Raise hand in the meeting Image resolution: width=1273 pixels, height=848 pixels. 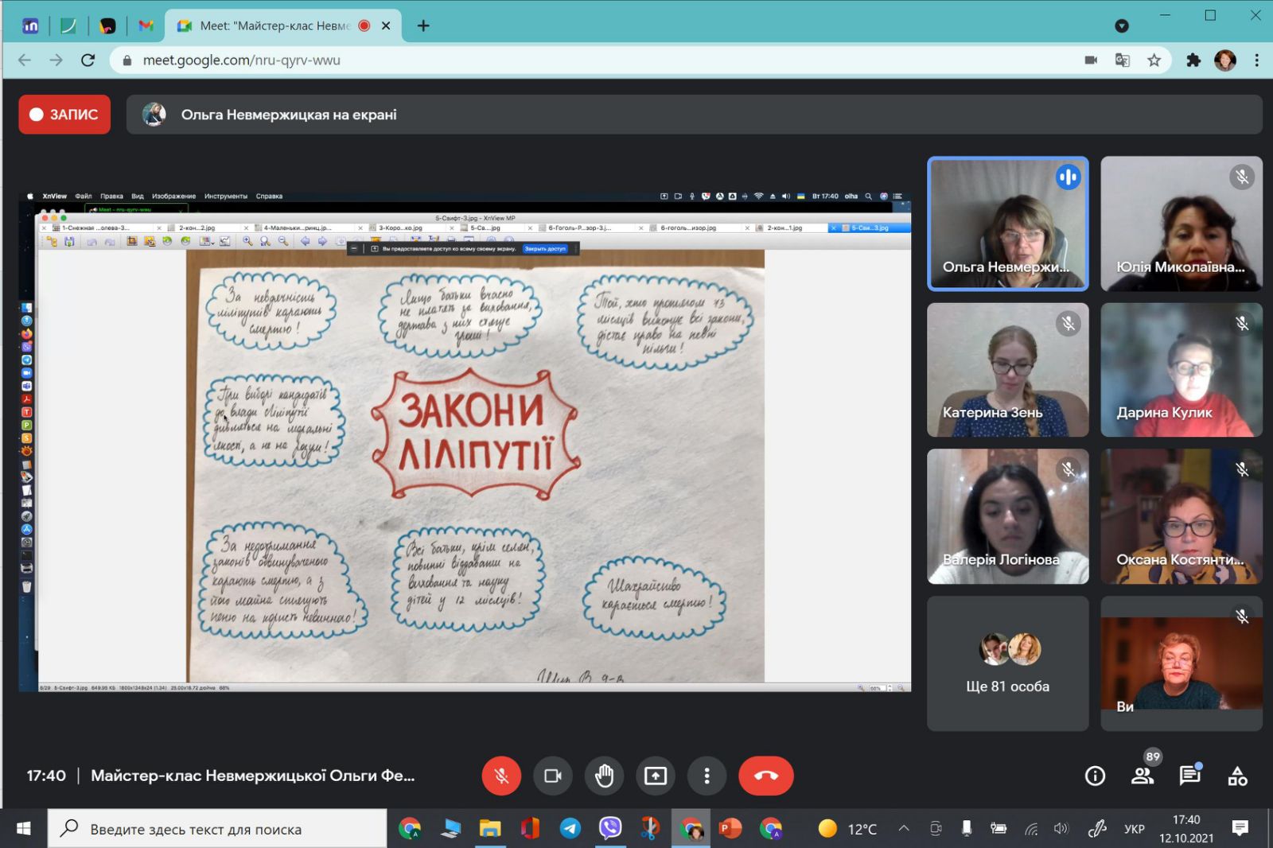pyautogui.click(x=604, y=776)
